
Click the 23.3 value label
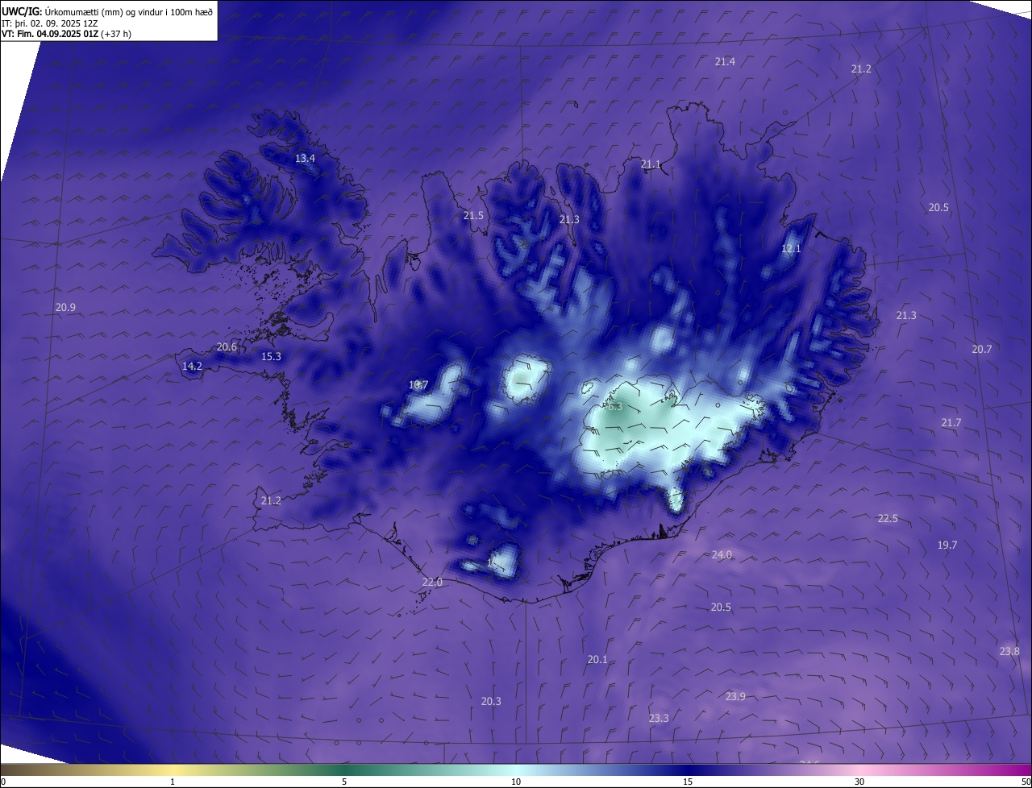click(659, 718)
